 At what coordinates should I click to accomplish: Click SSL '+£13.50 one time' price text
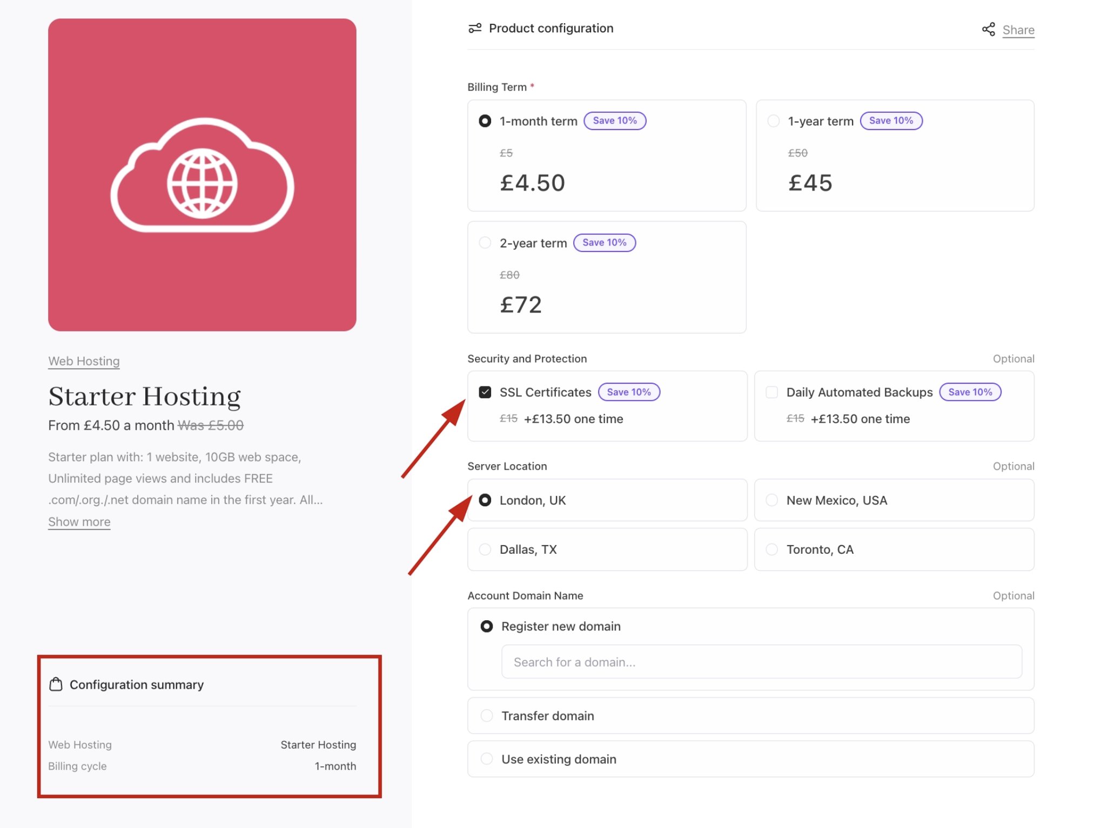(574, 419)
